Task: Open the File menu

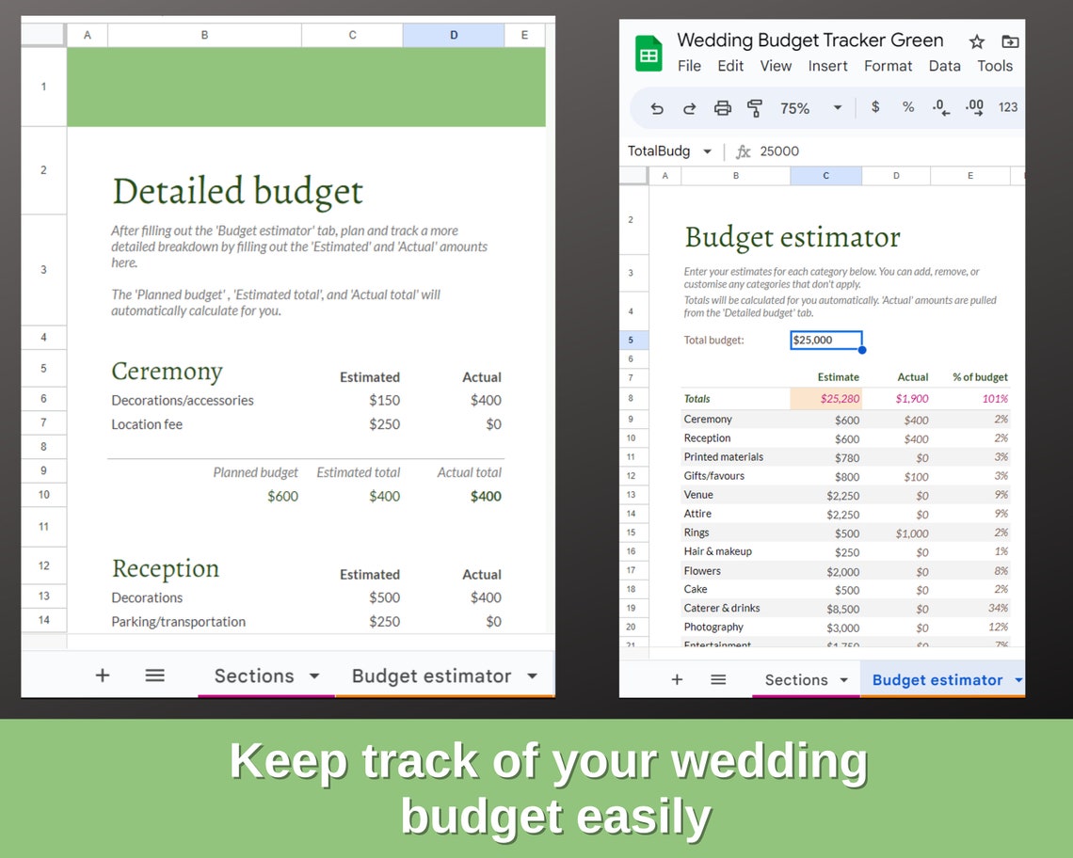Action: [689, 66]
